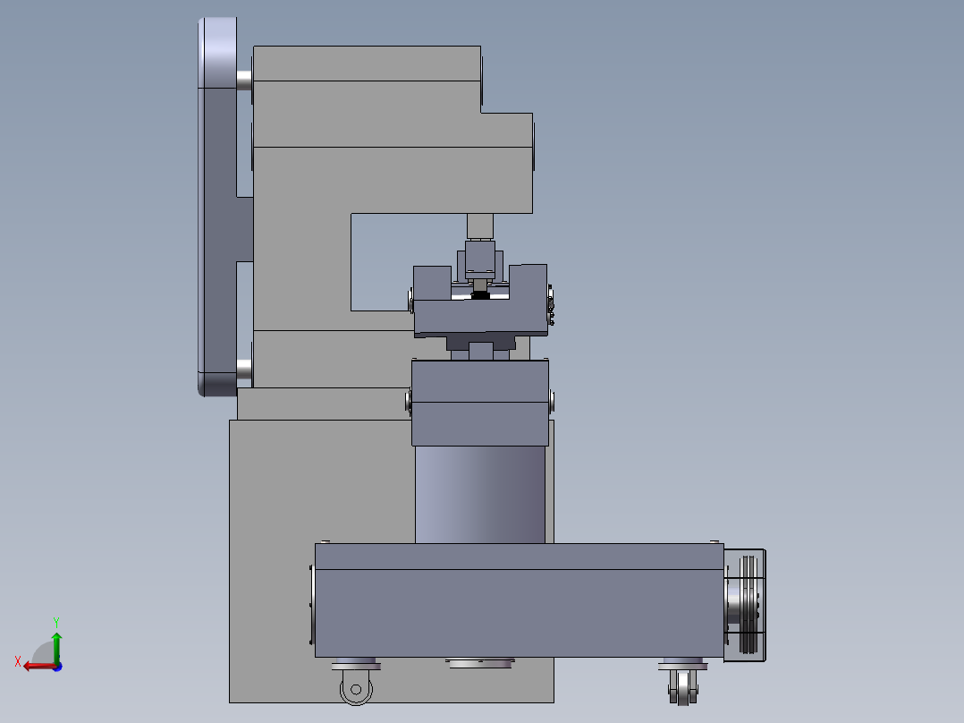Select the lower pin connecting the cover plate
Viewport: 964px width, 723px height.
244,369
